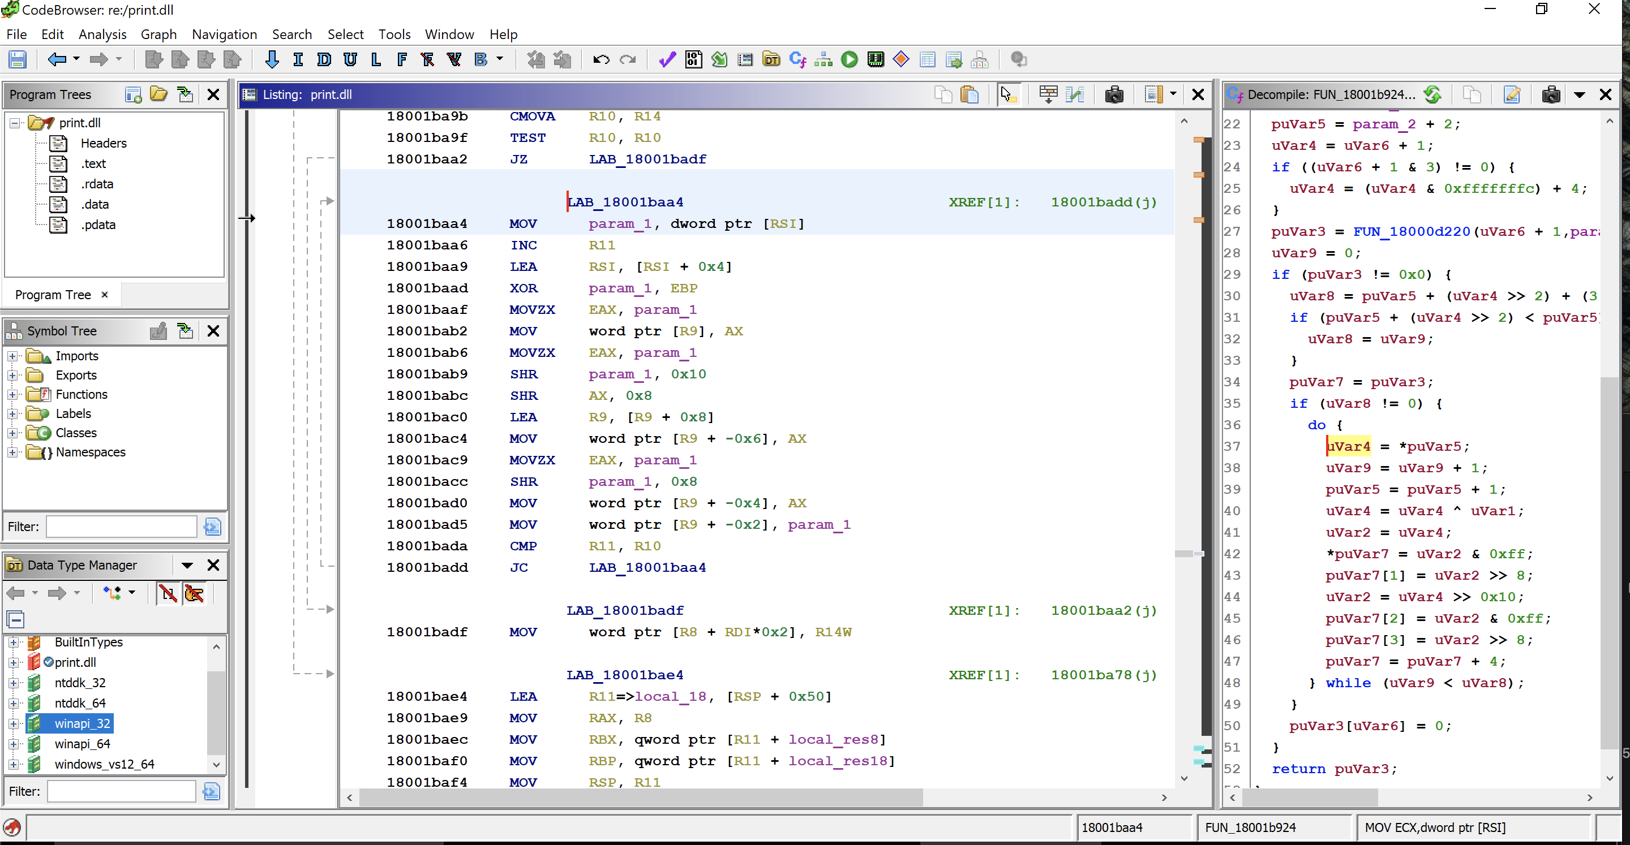
Task: Jump to label LAB_18001badf in the JZ instruction
Action: [647, 159]
